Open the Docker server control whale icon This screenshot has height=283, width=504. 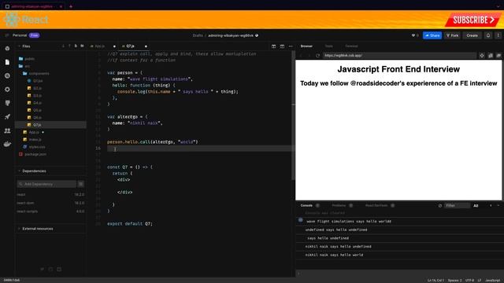pyautogui.click(x=7, y=144)
